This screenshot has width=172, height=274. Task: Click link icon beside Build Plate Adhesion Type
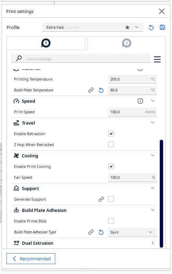91,232
